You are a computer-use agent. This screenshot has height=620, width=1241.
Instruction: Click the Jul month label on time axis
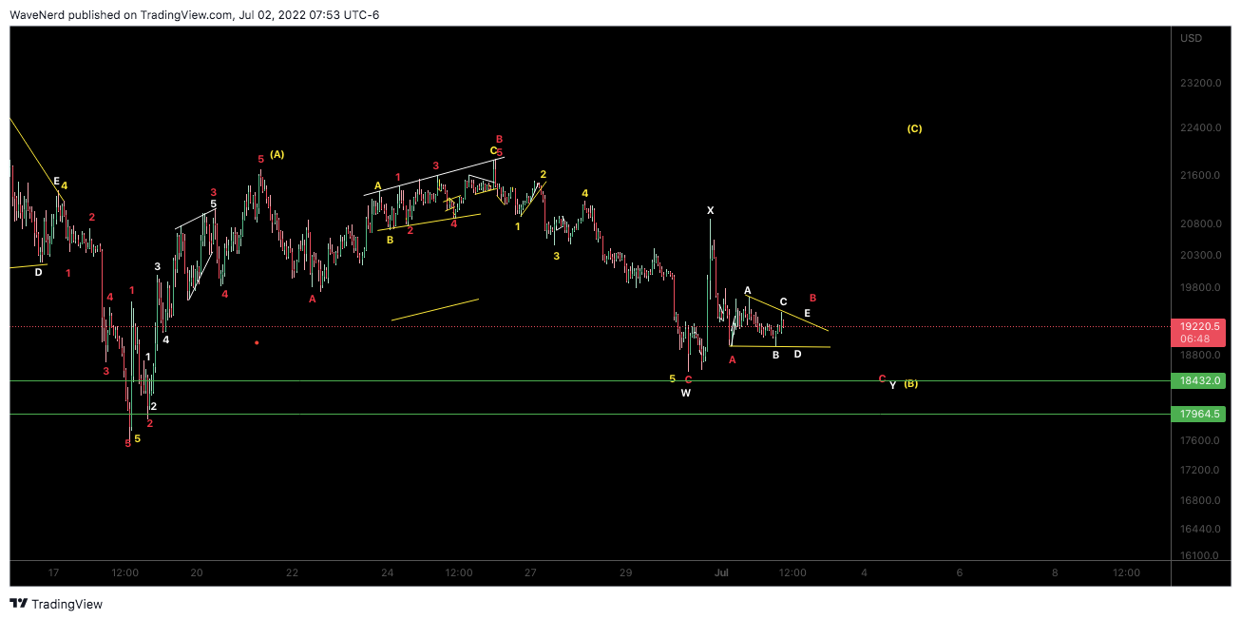[x=721, y=573]
